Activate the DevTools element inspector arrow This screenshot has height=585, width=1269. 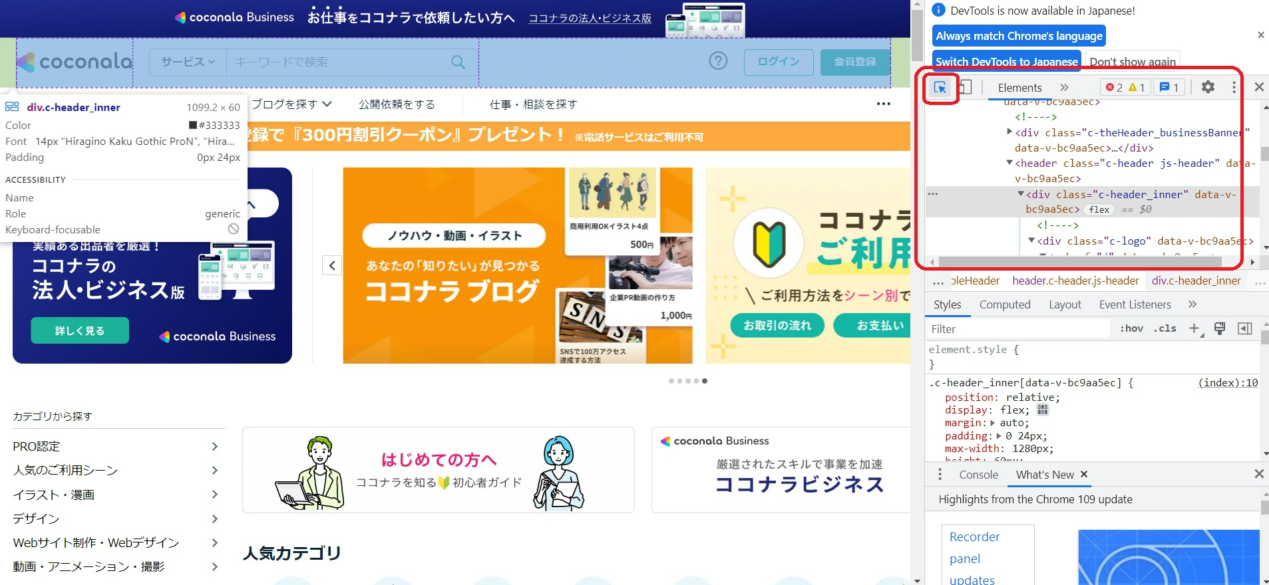pyautogui.click(x=940, y=87)
